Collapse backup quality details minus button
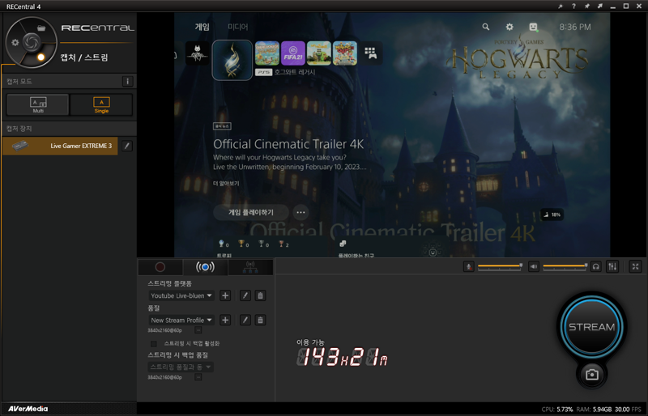648x416 pixels. pos(198,377)
